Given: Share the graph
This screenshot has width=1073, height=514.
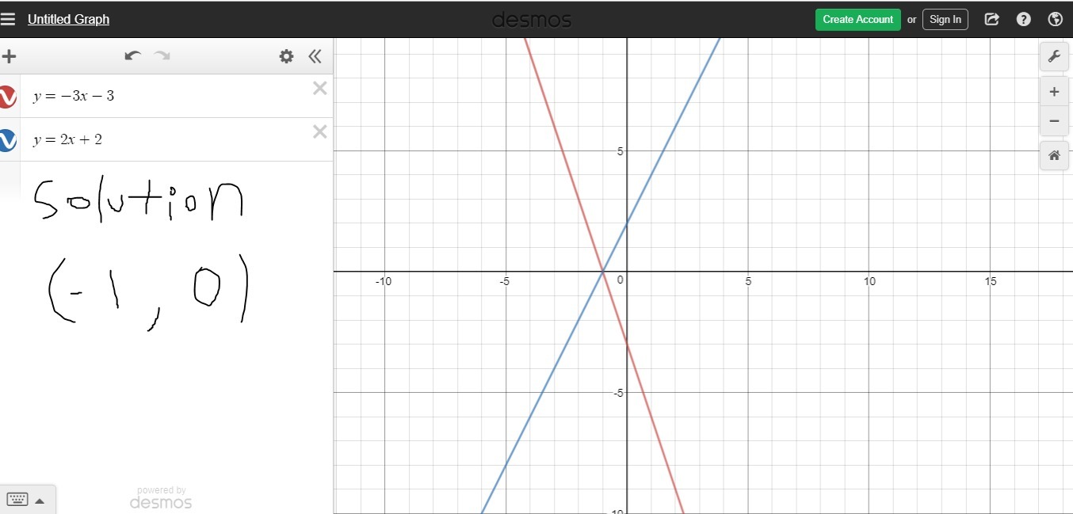Looking at the screenshot, I should [x=991, y=20].
